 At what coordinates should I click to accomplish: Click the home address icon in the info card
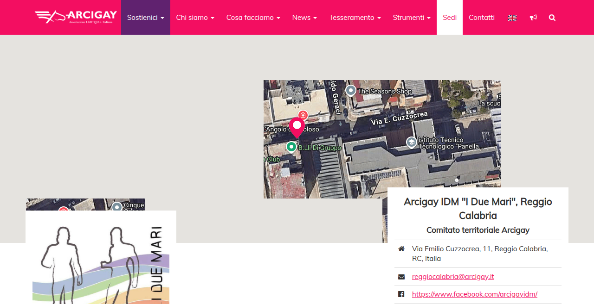(401, 249)
